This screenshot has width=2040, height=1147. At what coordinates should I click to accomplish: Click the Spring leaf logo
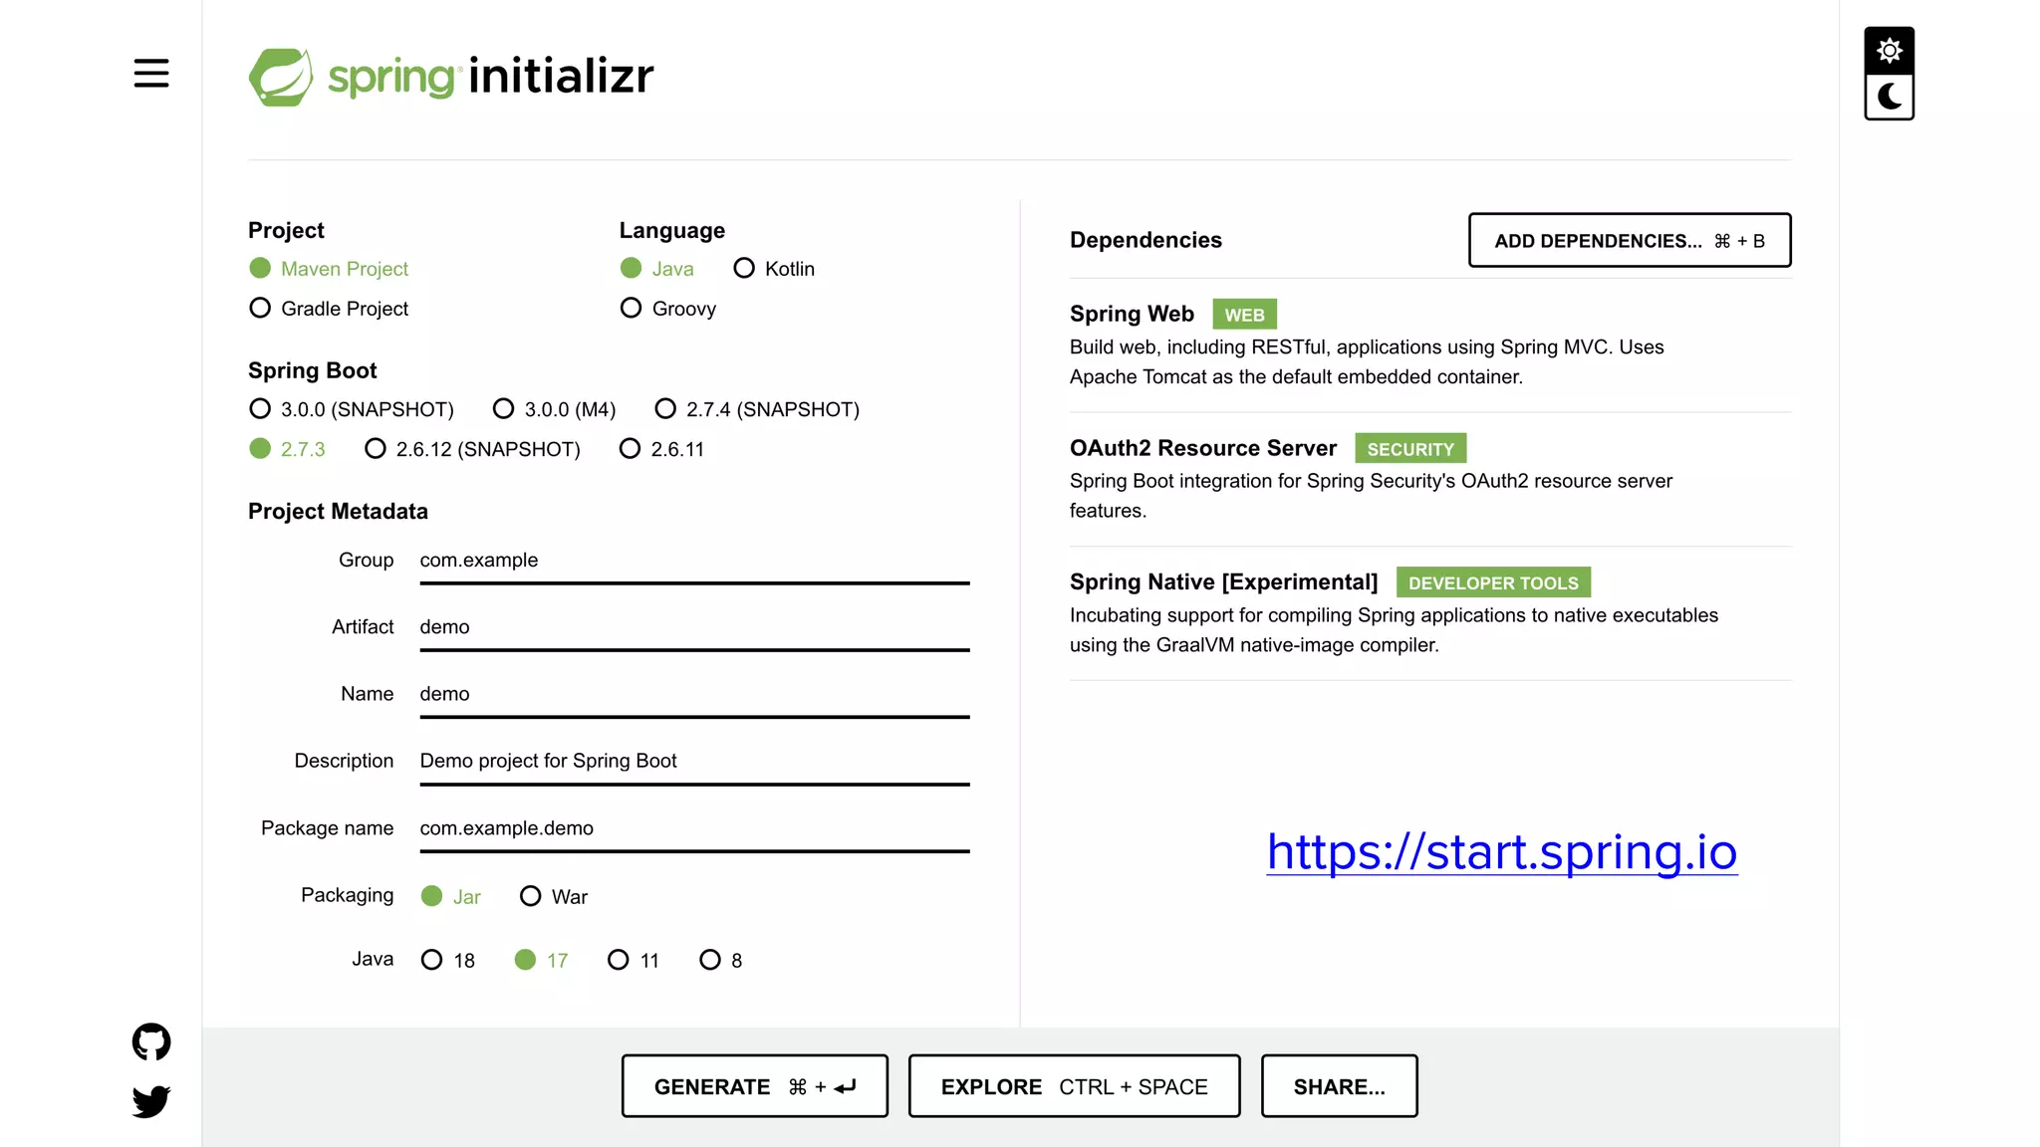coord(281,77)
